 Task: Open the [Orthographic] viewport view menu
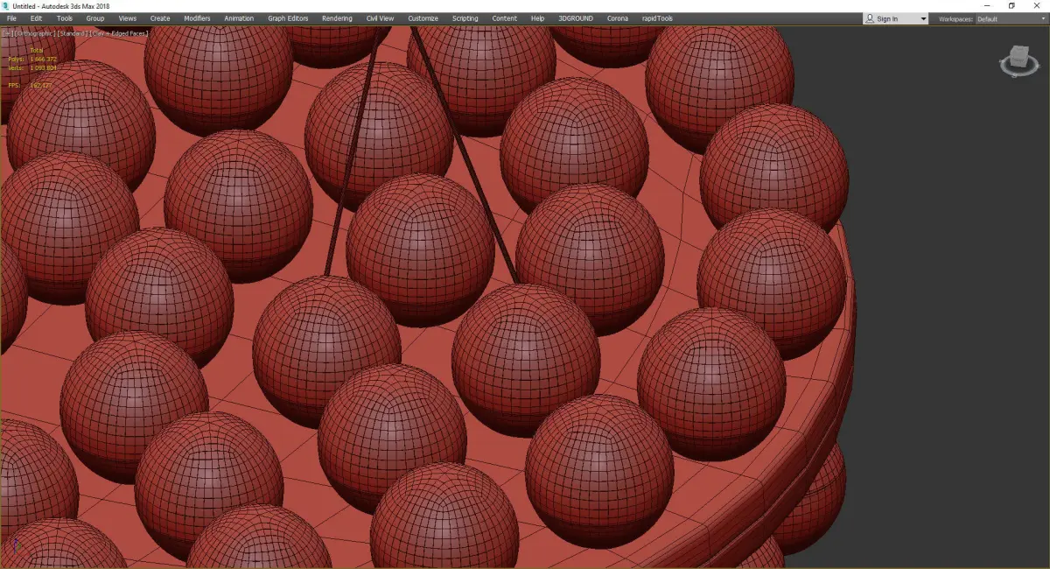(35, 33)
